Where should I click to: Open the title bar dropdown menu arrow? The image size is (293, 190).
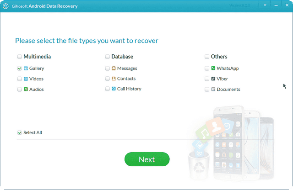coord(265,5)
